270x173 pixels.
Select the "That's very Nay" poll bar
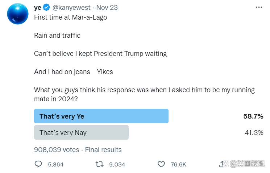tap(81, 132)
